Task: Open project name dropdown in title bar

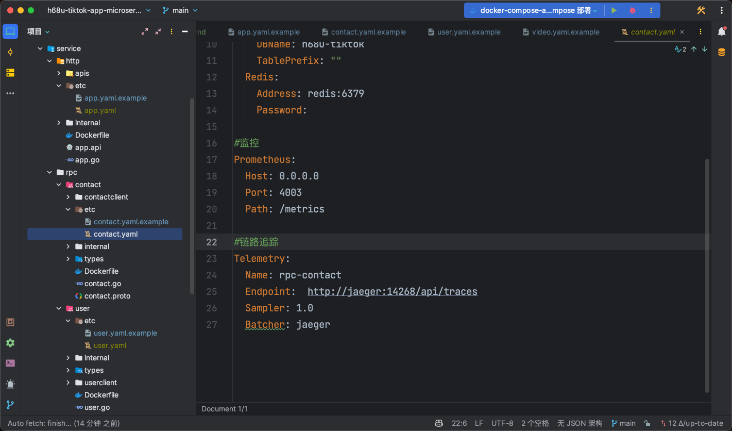Action: coord(99,10)
